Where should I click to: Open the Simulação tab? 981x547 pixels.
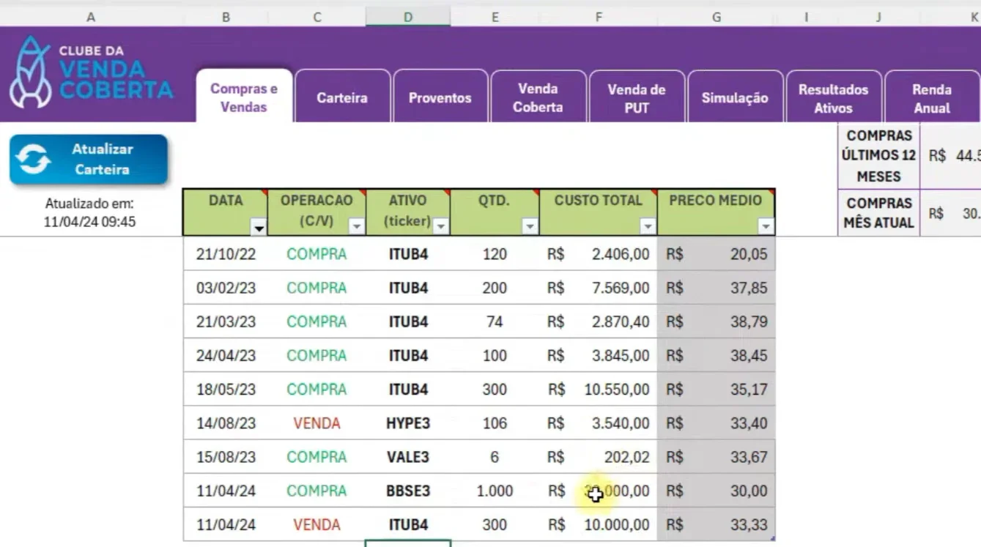tap(735, 96)
